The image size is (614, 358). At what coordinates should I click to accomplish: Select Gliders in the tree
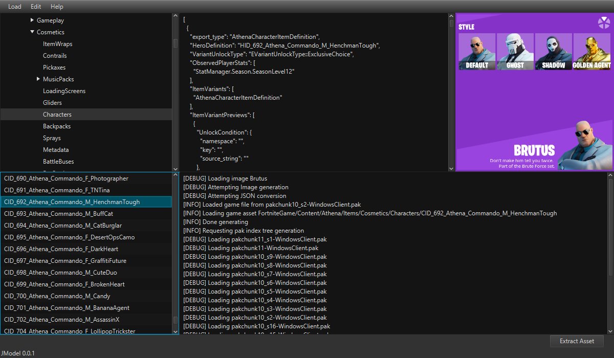(52, 103)
